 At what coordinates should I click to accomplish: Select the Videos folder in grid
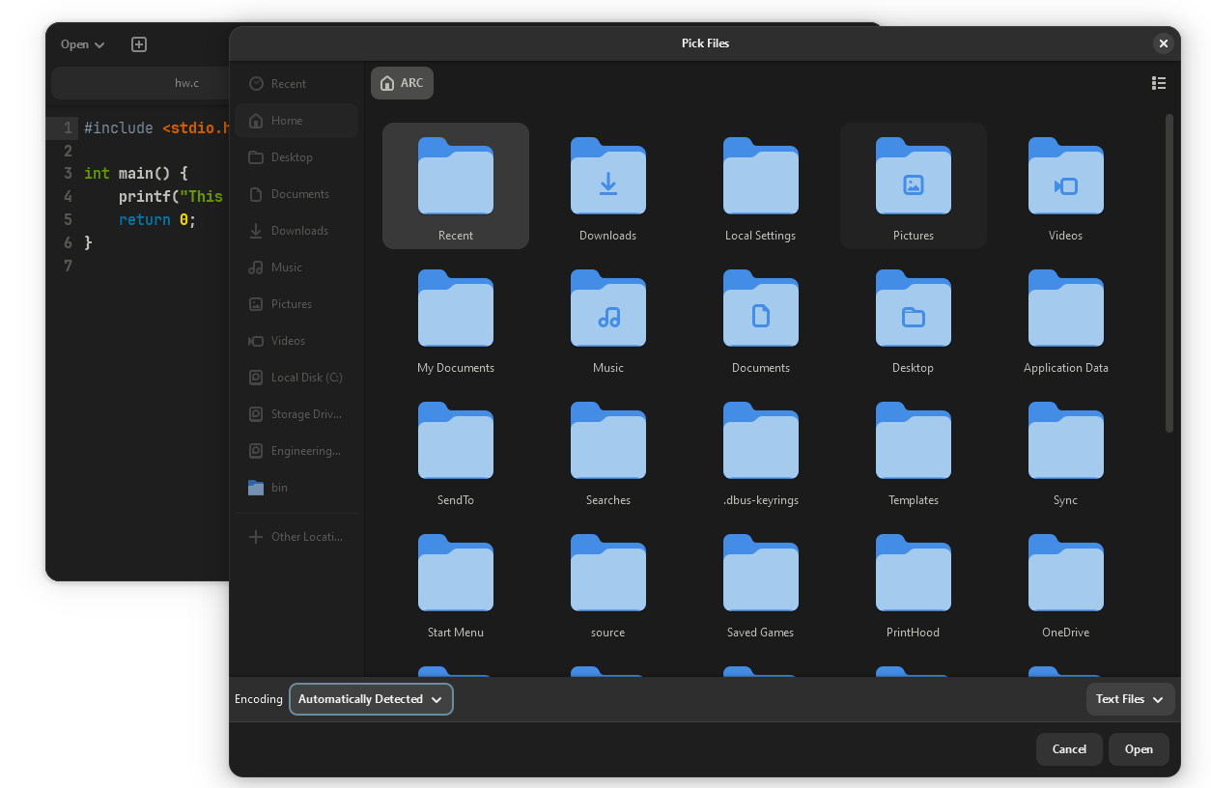(x=1066, y=186)
